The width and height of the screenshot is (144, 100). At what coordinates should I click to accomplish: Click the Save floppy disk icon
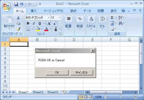[x=16, y=4]
